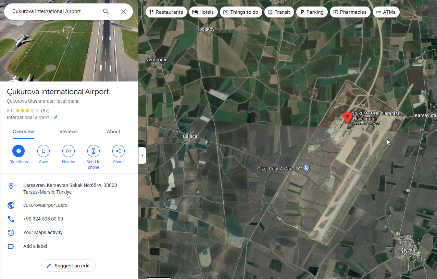Send the place to your phone
This screenshot has width=437, height=279.
[x=93, y=151]
